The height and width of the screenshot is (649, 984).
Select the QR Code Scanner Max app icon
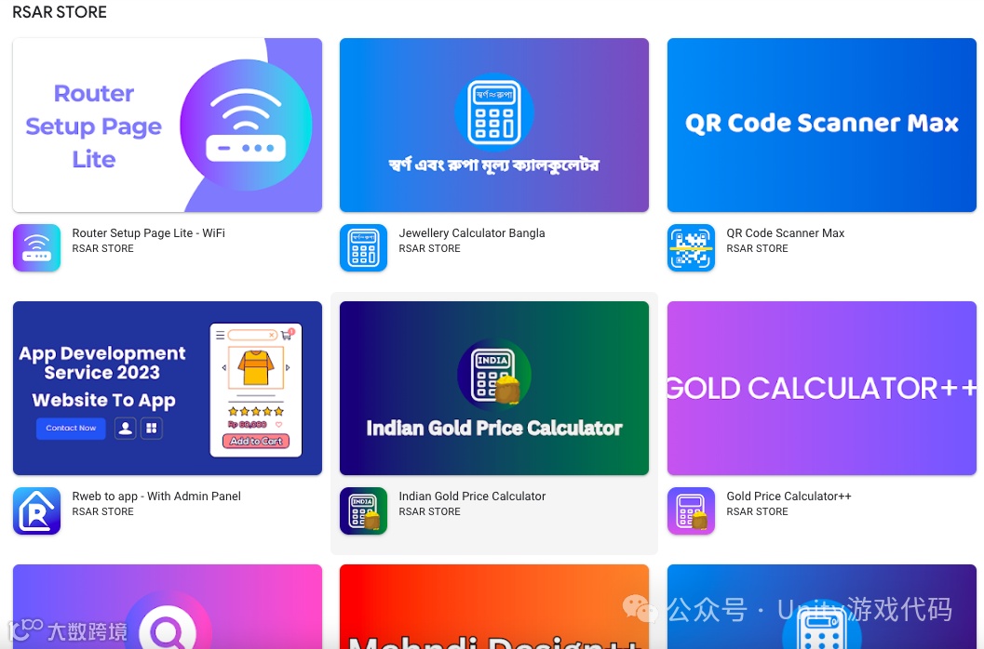click(691, 247)
